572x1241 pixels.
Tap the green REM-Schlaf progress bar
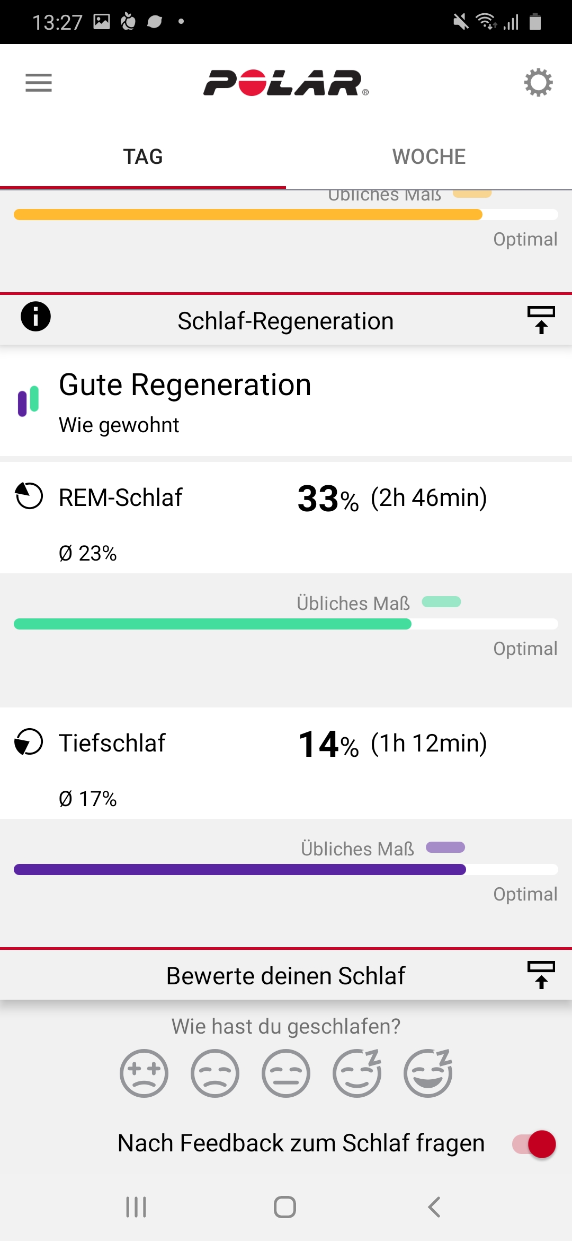click(212, 624)
